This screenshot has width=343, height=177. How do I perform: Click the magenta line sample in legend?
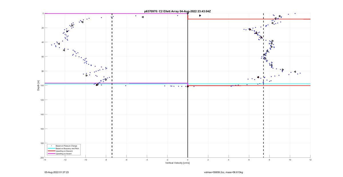click(51, 154)
